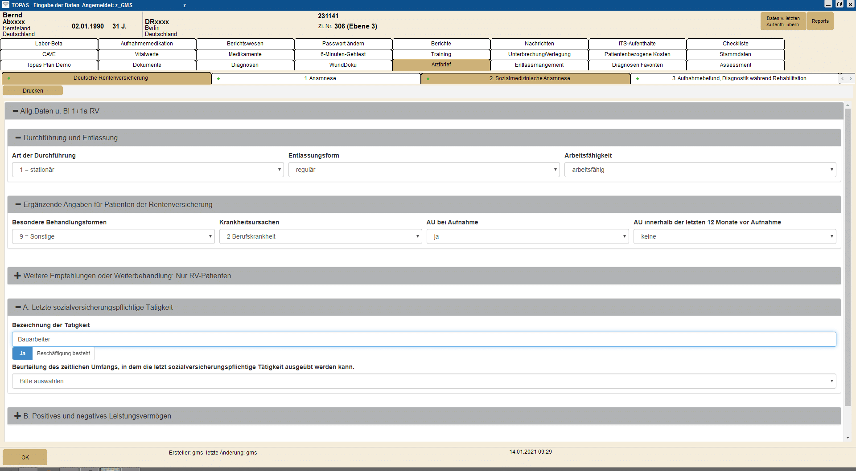
Task: Switch to the Medikamente tab
Action: click(x=245, y=54)
